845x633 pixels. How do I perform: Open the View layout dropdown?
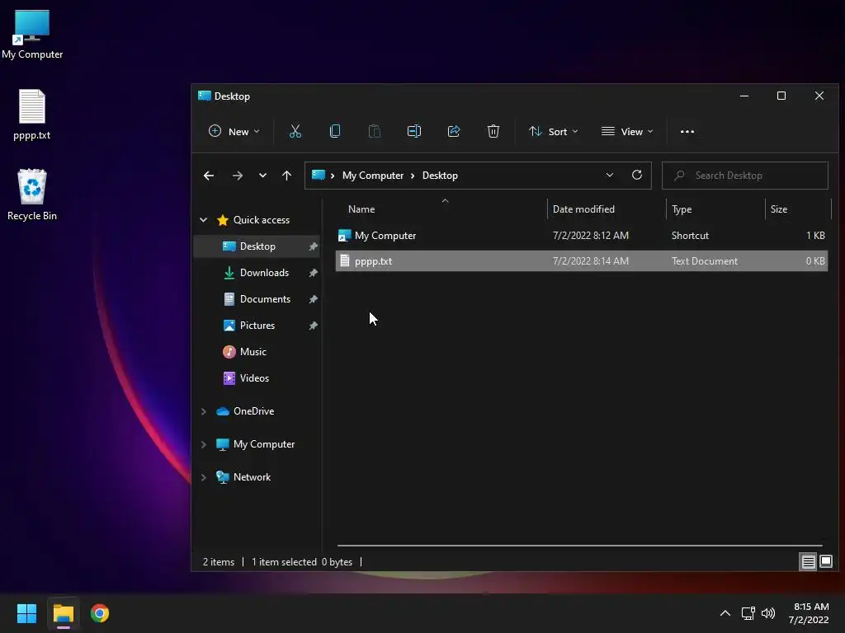coord(627,131)
